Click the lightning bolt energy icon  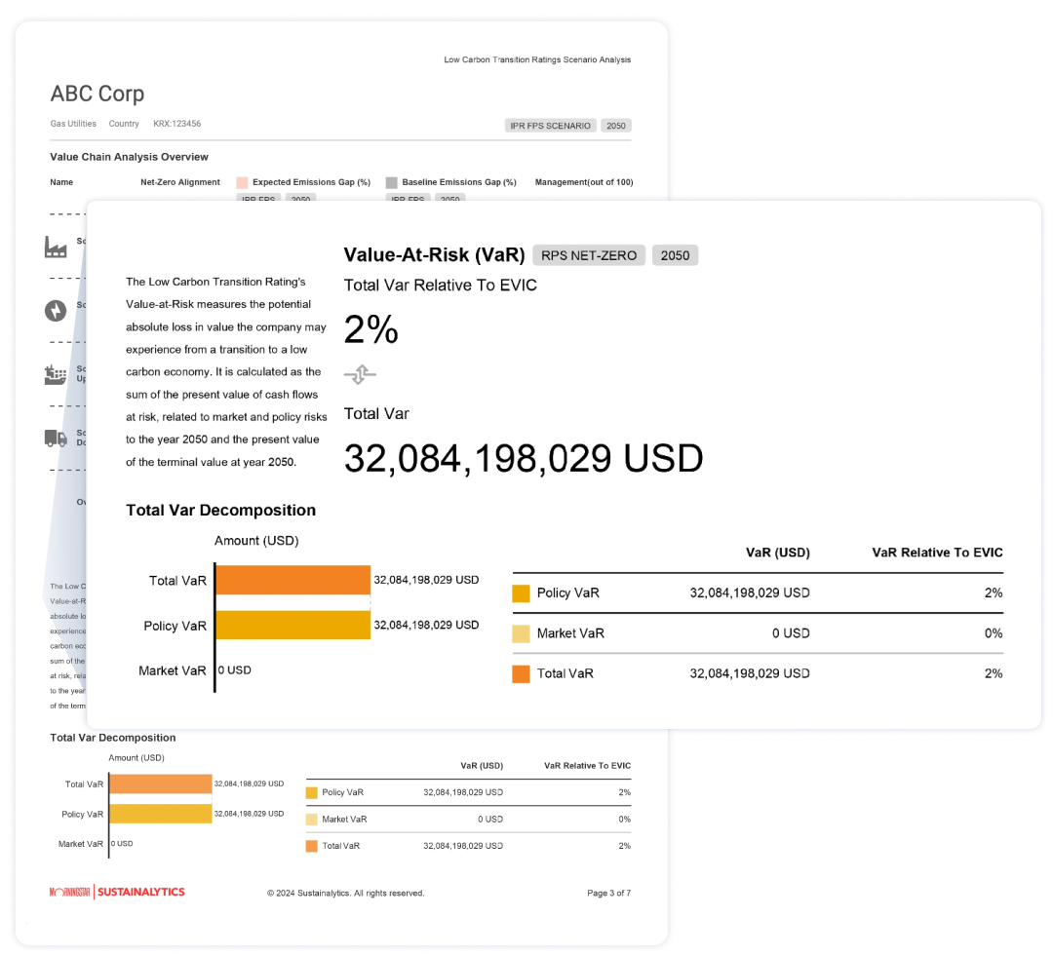pyautogui.click(x=56, y=311)
